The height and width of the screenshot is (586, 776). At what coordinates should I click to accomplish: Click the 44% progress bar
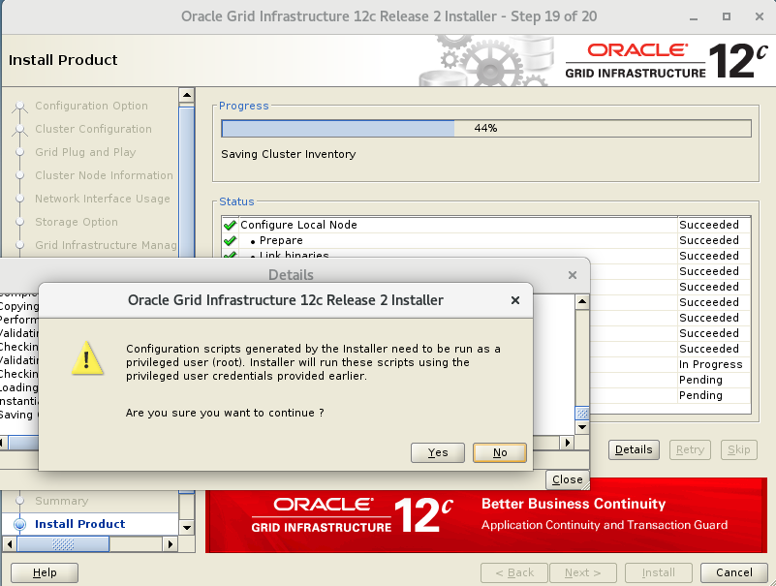pos(486,129)
